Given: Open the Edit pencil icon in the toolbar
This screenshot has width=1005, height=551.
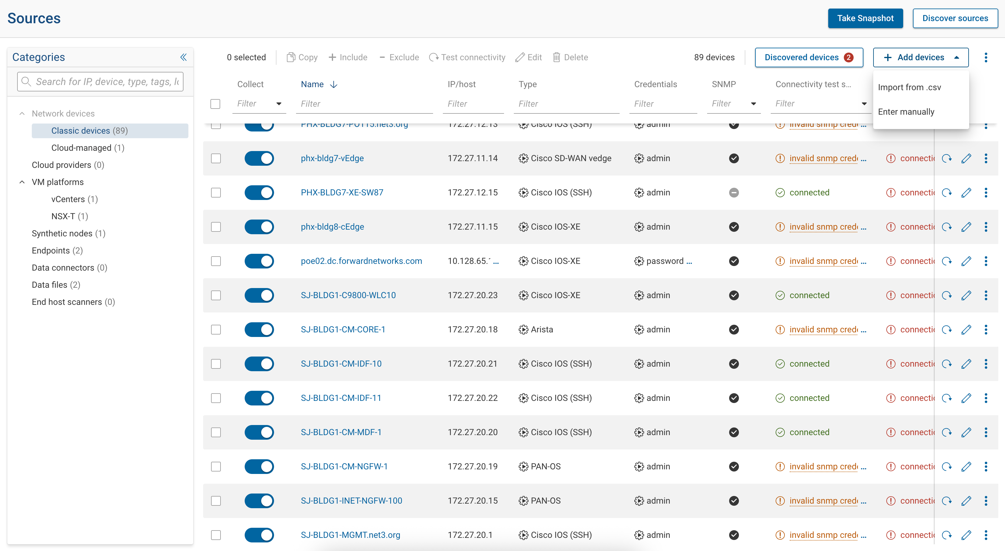Looking at the screenshot, I should pos(520,57).
